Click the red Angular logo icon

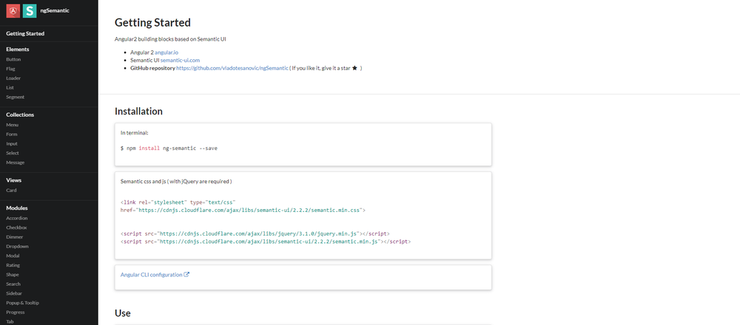click(13, 10)
